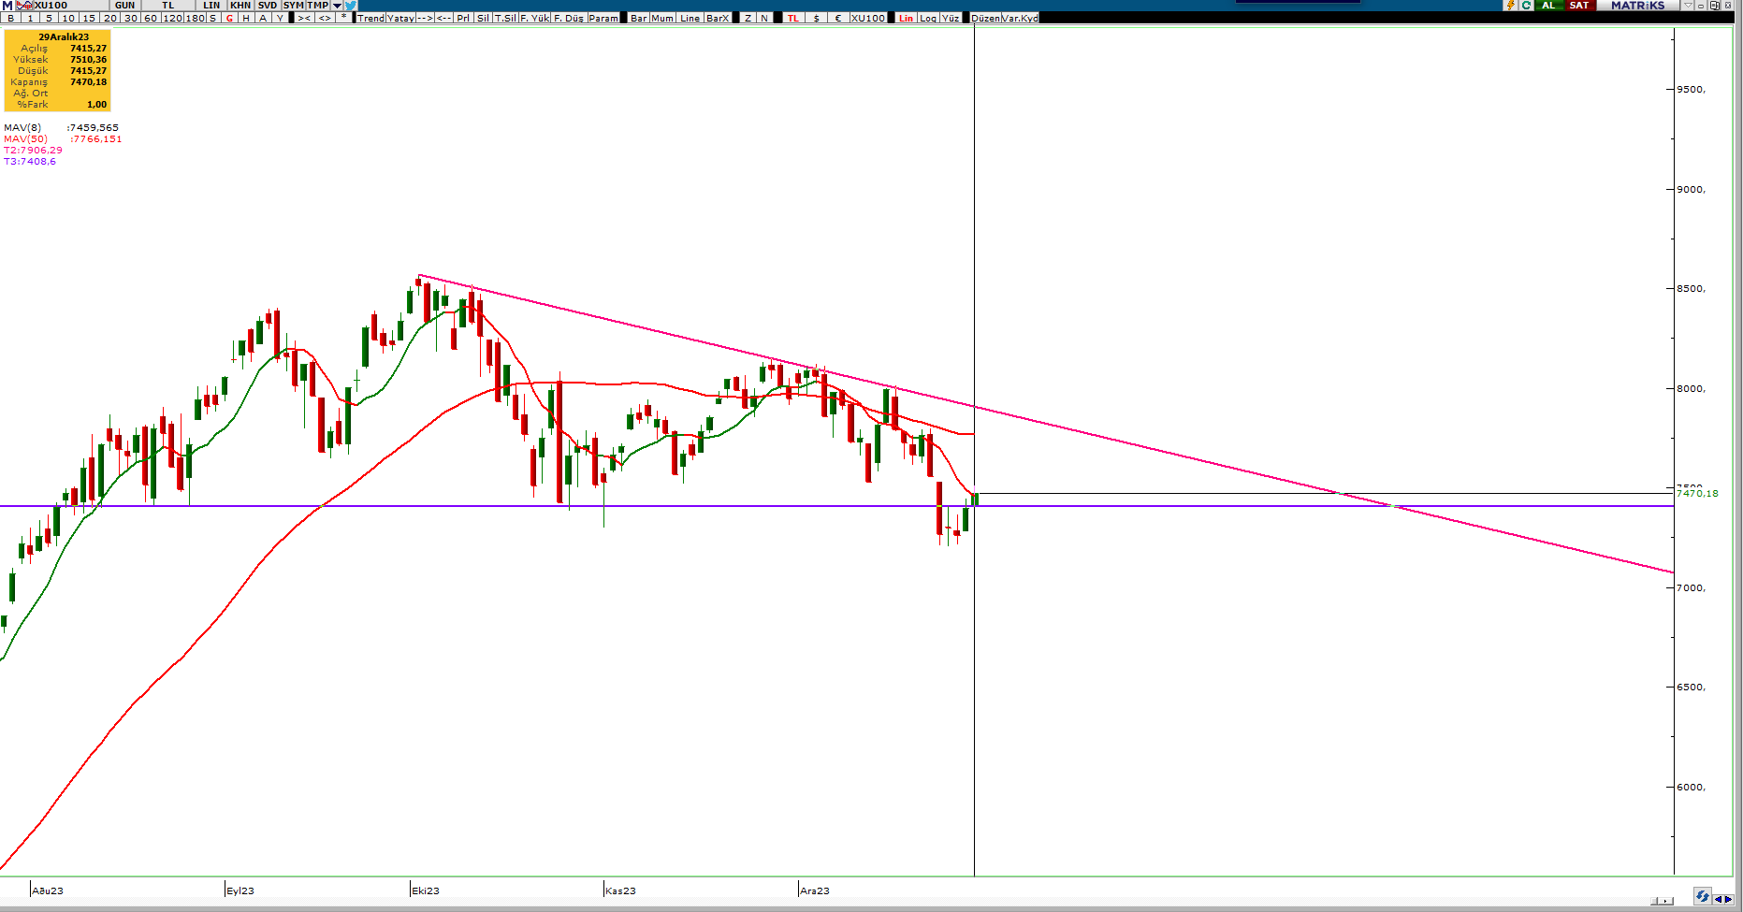Click the chart indicator icon beside XU100
The image size is (1743, 912).
[25, 6]
